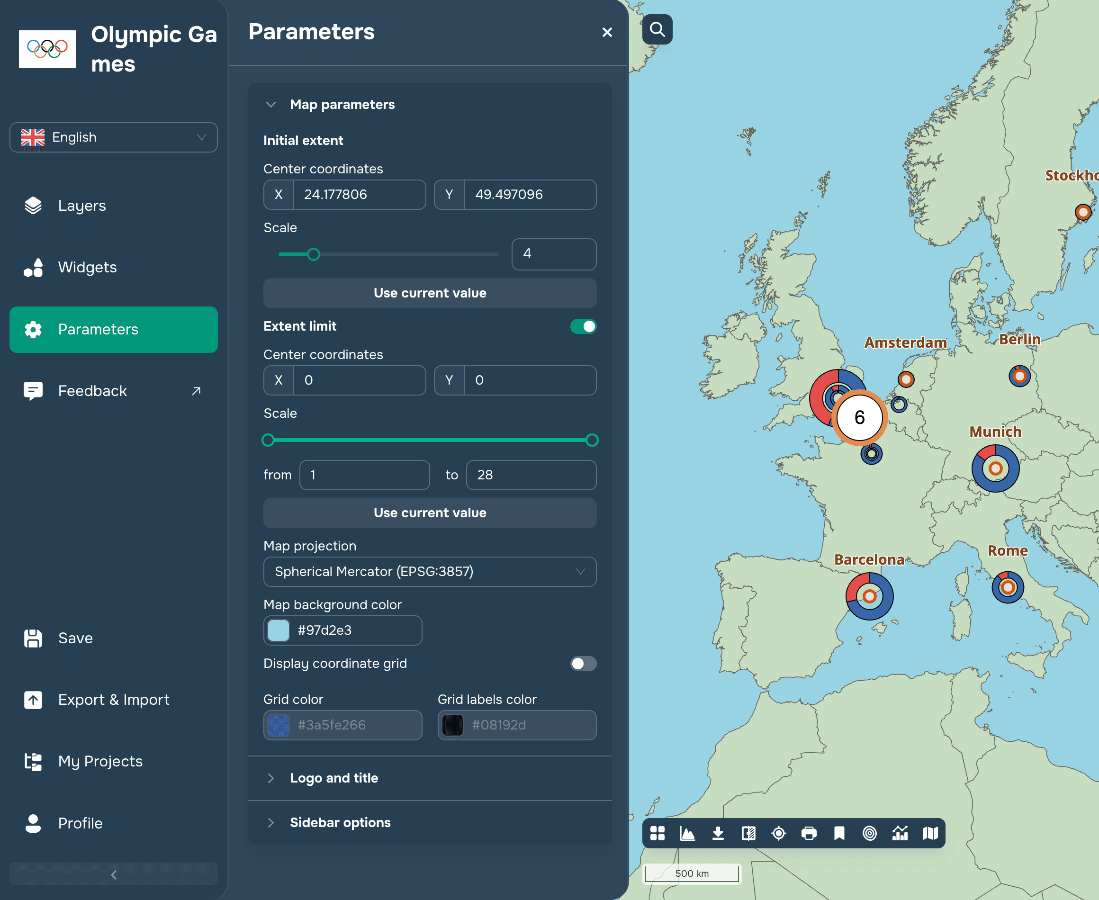Open the elevation profile chart tool

pos(687,833)
